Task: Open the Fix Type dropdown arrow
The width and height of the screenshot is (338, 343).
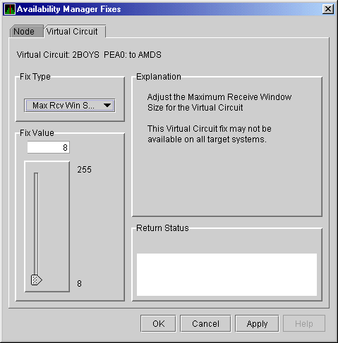Action: pyautogui.click(x=107, y=106)
